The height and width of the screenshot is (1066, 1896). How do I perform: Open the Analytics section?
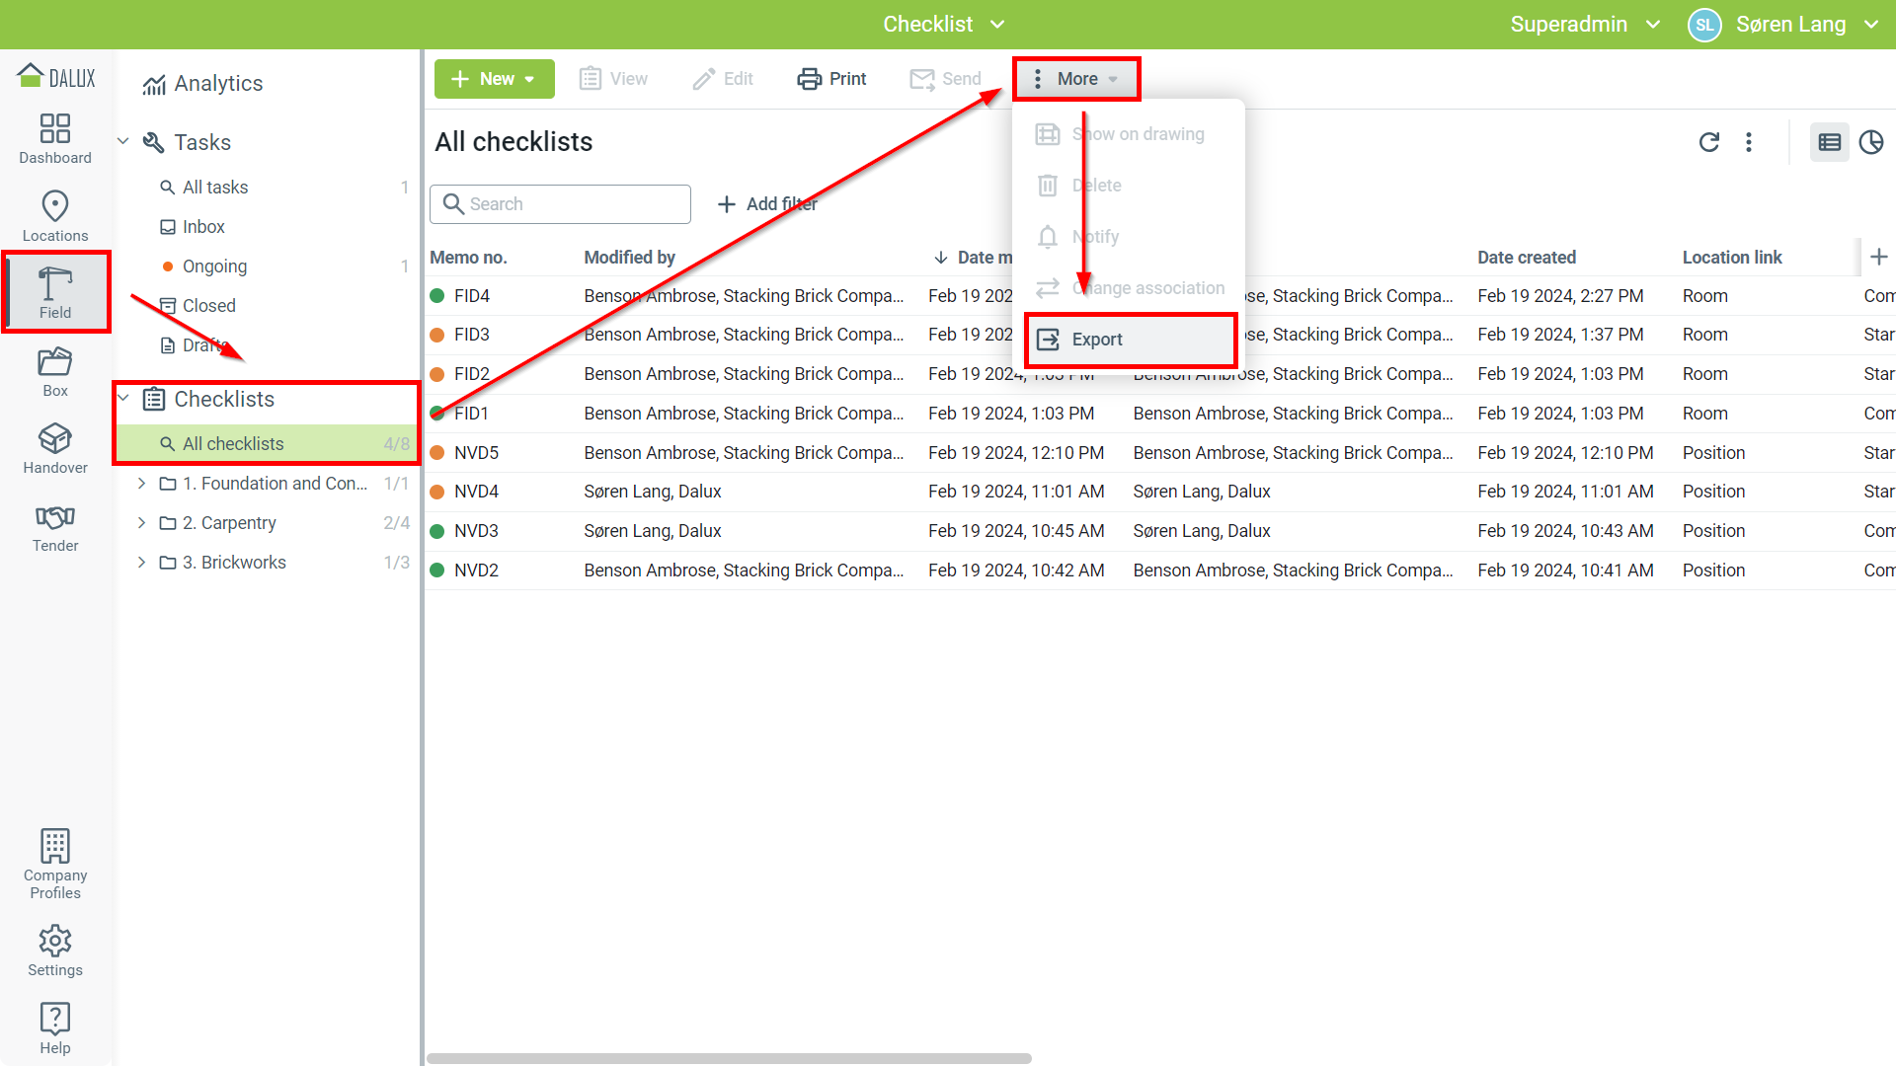(217, 84)
